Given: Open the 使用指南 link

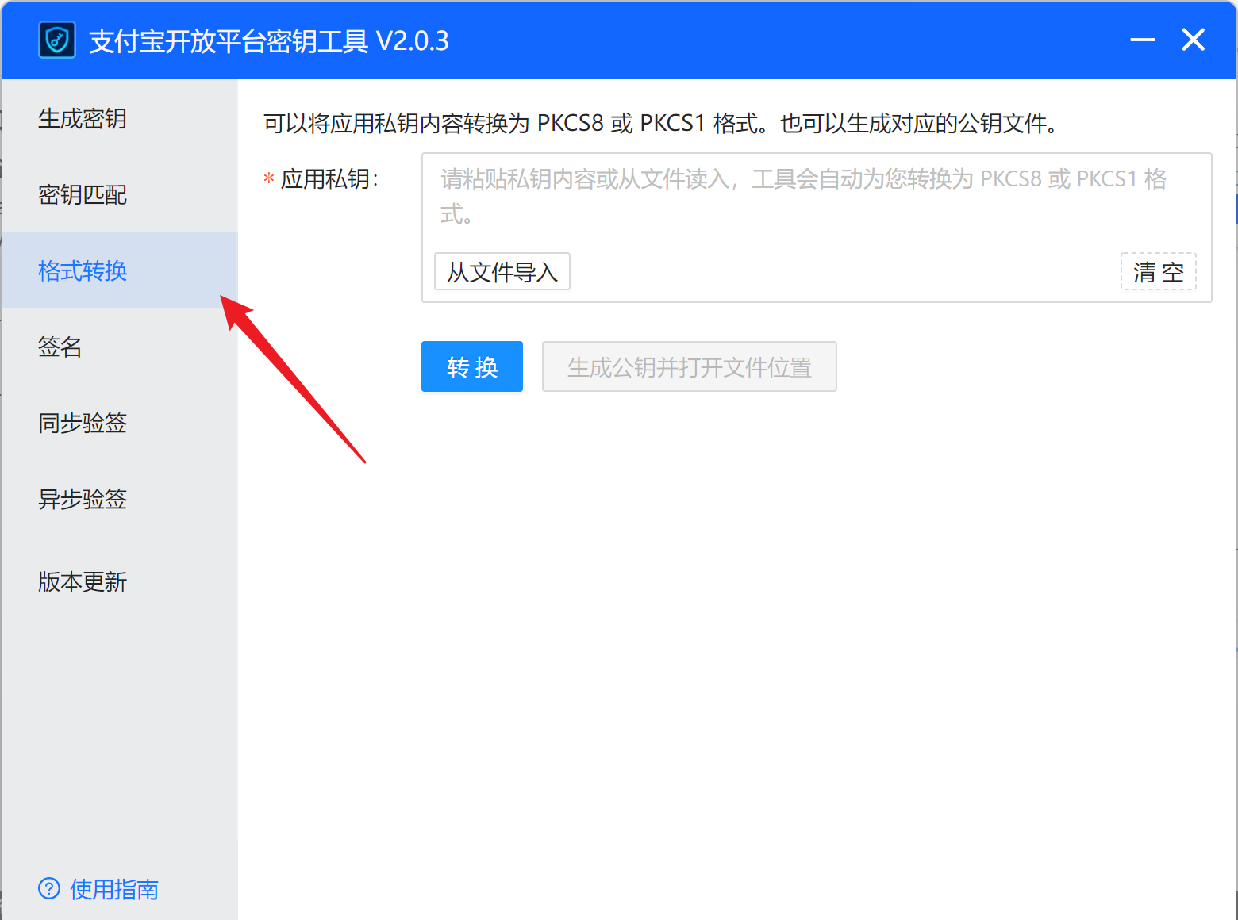Looking at the screenshot, I should 114,889.
